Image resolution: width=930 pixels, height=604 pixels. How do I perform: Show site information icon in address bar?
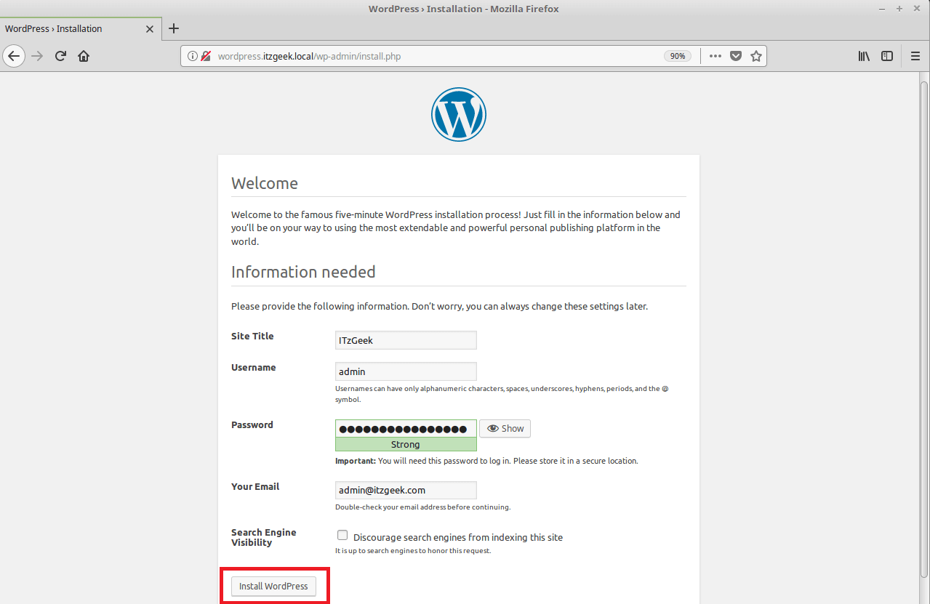193,56
